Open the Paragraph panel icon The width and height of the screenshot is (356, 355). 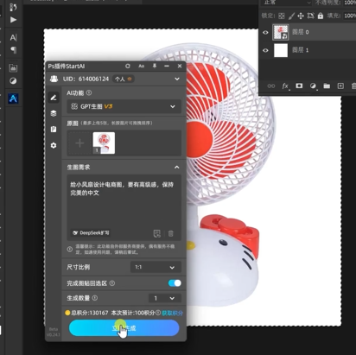pos(13,50)
